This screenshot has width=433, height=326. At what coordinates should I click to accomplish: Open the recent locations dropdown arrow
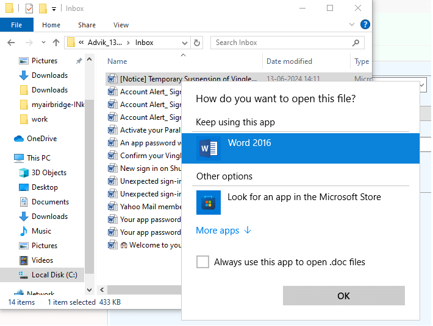coord(43,43)
